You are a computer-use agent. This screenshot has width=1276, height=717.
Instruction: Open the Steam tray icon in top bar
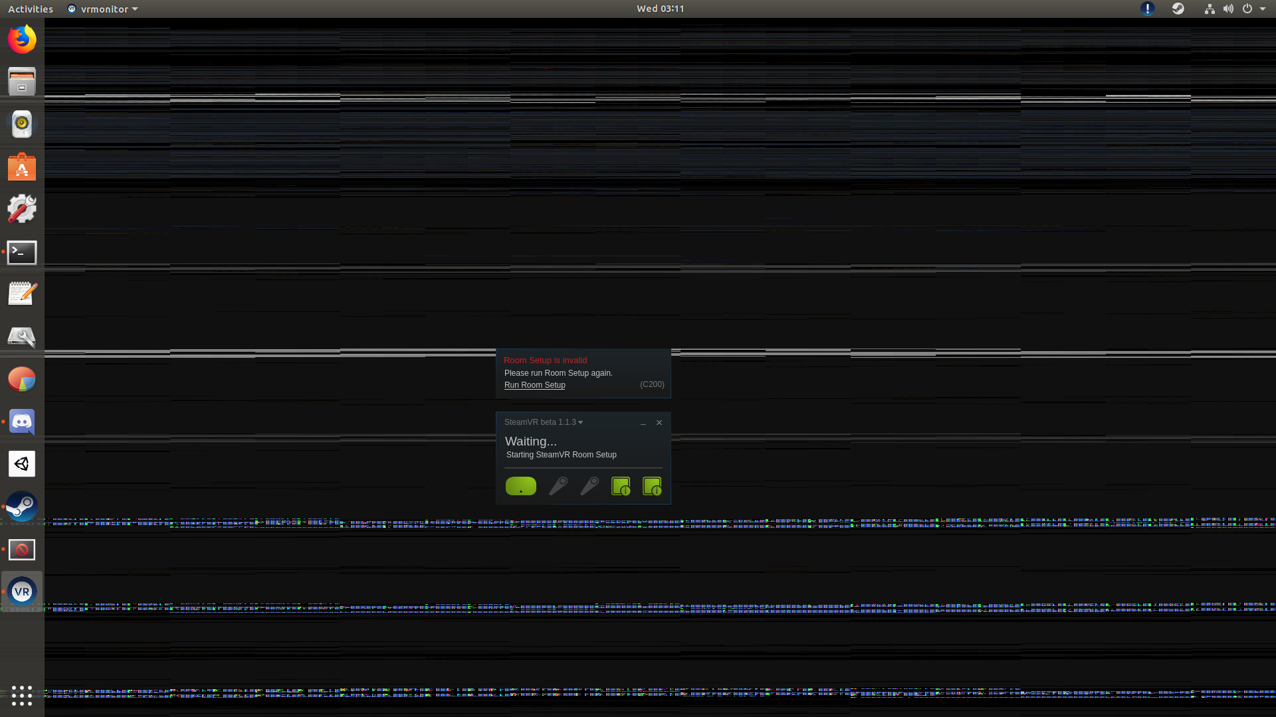pyautogui.click(x=1178, y=9)
